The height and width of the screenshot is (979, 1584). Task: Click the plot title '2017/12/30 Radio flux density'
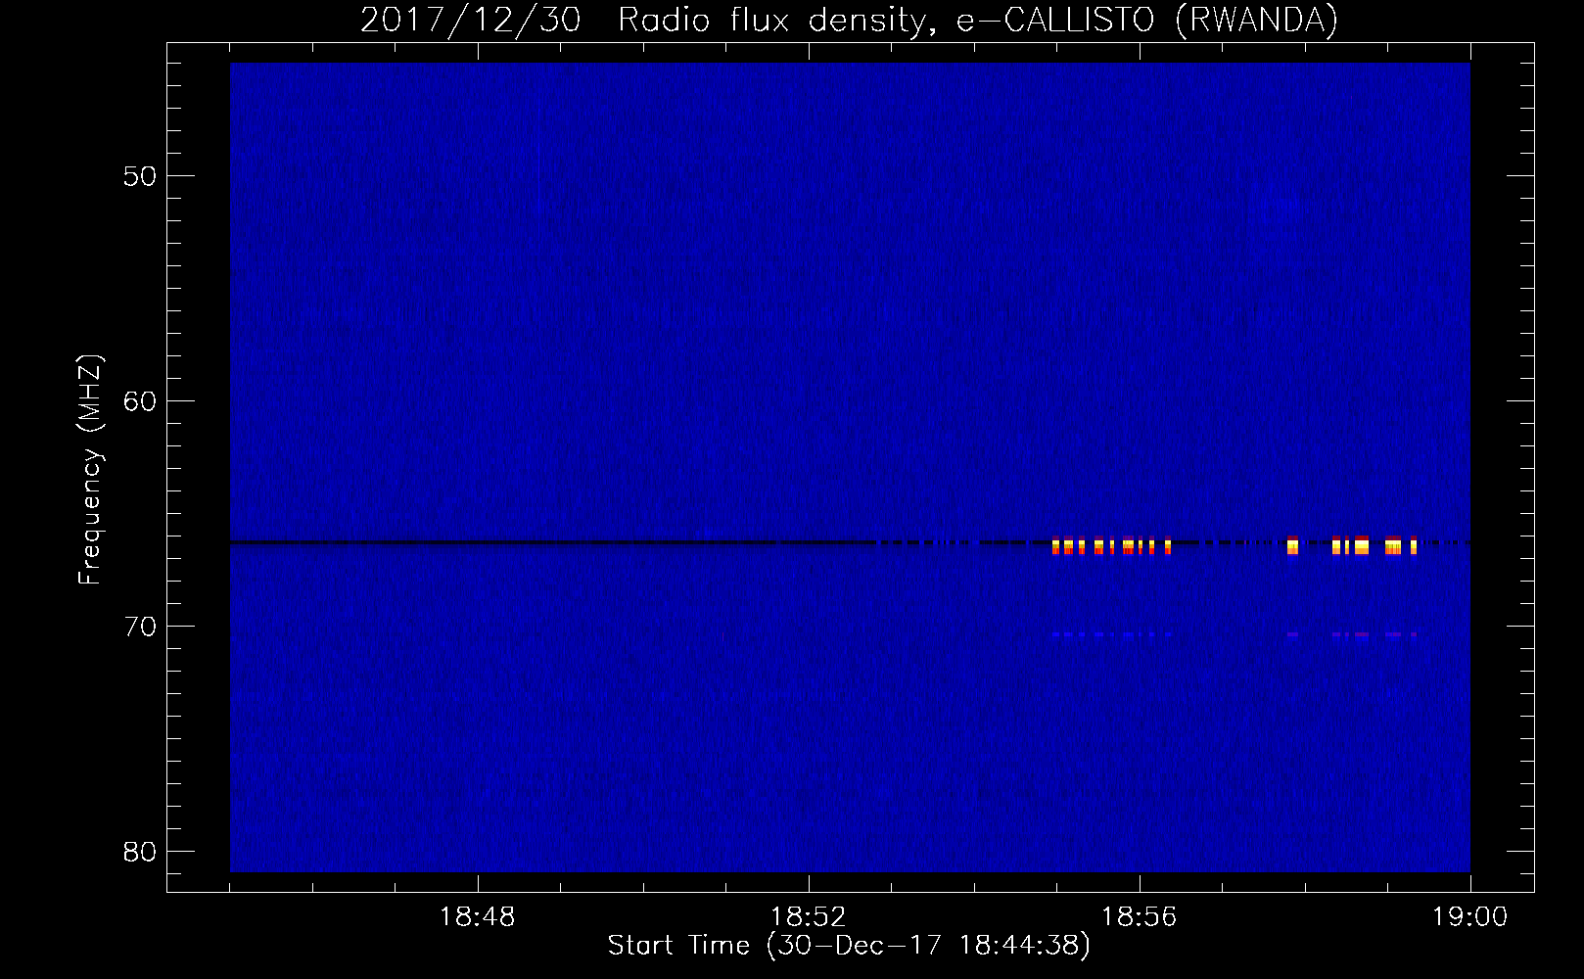[849, 21]
